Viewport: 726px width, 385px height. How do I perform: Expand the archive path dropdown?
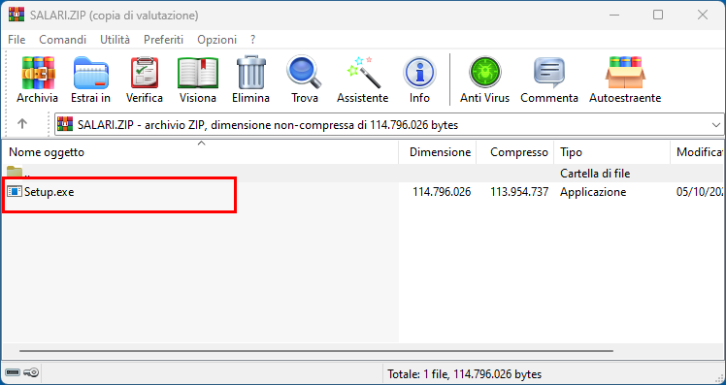(x=716, y=125)
